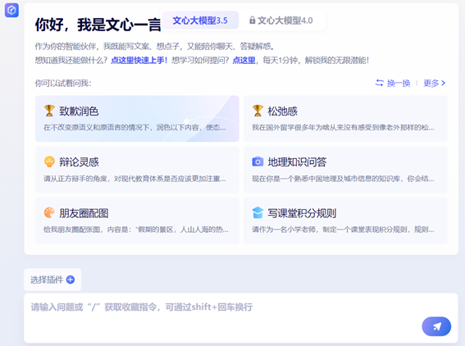
Task: Choose the 松弛感 prompt card
Action: [345, 119]
